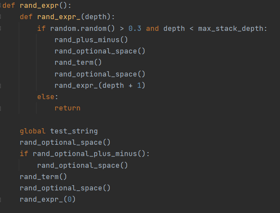
Task: Collapse the outer rand_expr function fold marker
Action: click(x=1, y=6)
